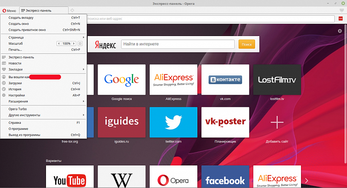
Task: Click the clock icon beside История
Action: tap(4, 89)
